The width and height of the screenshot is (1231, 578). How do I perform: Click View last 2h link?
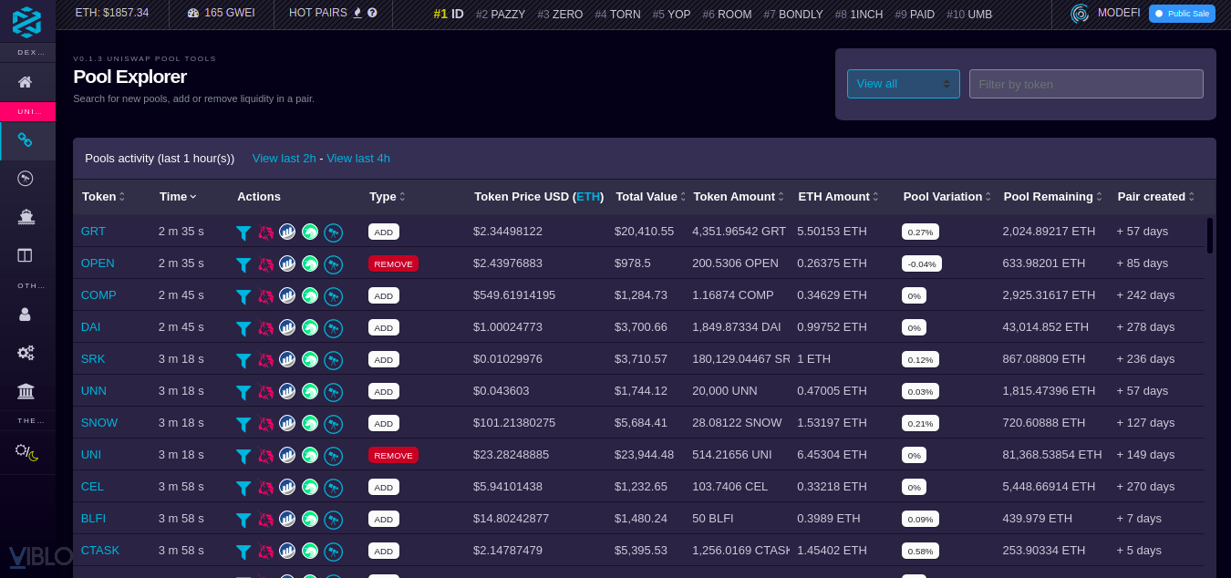(x=284, y=159)
